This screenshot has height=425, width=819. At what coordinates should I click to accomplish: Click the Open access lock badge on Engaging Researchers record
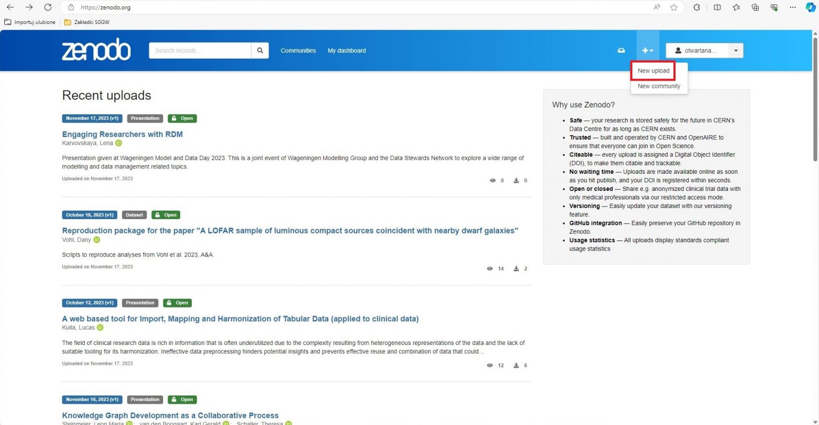(x=182, y=118)
